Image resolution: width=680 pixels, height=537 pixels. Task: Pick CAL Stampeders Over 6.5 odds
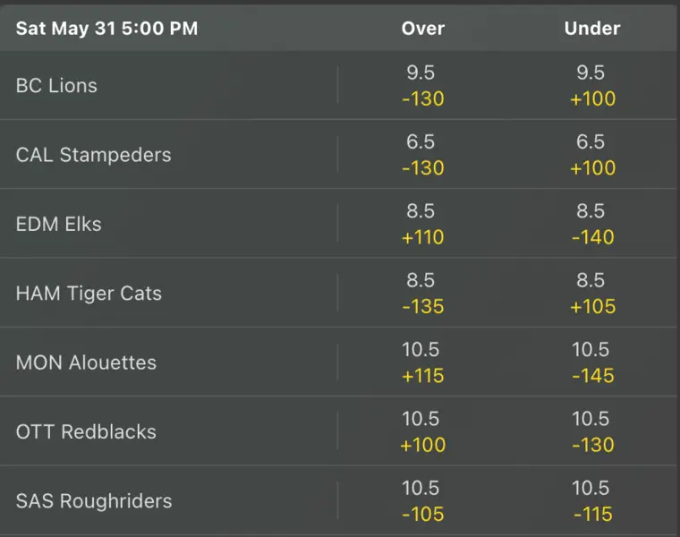422,155
